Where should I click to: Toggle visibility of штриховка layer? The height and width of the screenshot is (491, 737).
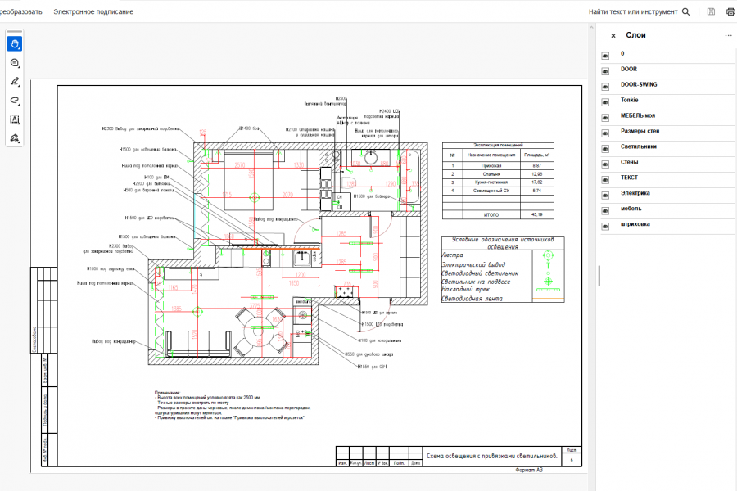tap(605, 227)
